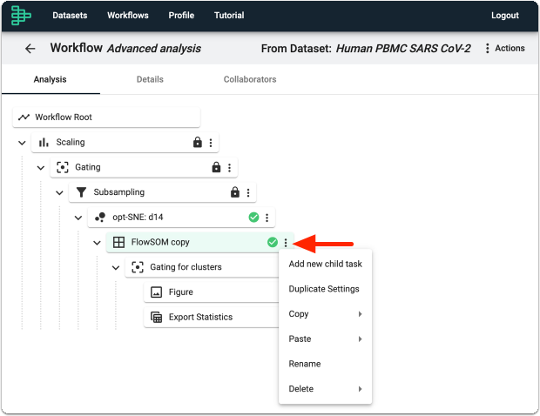The height and width of the screenshot is (416, 540).
Task: Expand the Copy submenu arrow
Action: click(x=360, y=314)
